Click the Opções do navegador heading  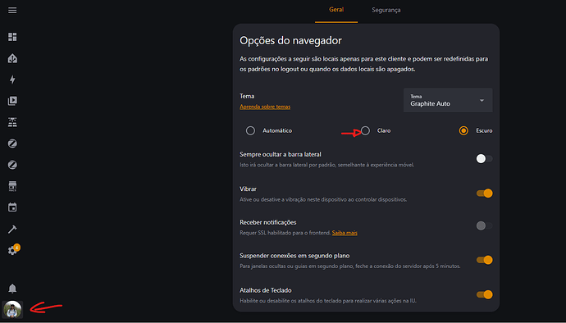point(290,40)
